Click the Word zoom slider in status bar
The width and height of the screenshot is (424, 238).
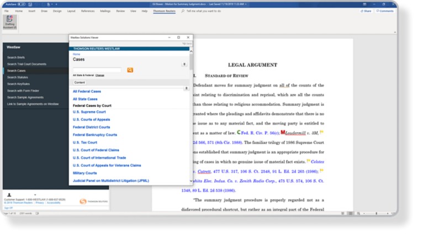[x=376, y=213]
